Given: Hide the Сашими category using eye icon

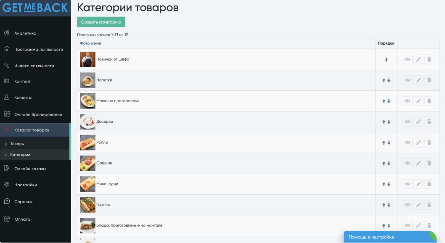Looking at the screenshot, I should (x=407, y=163).
